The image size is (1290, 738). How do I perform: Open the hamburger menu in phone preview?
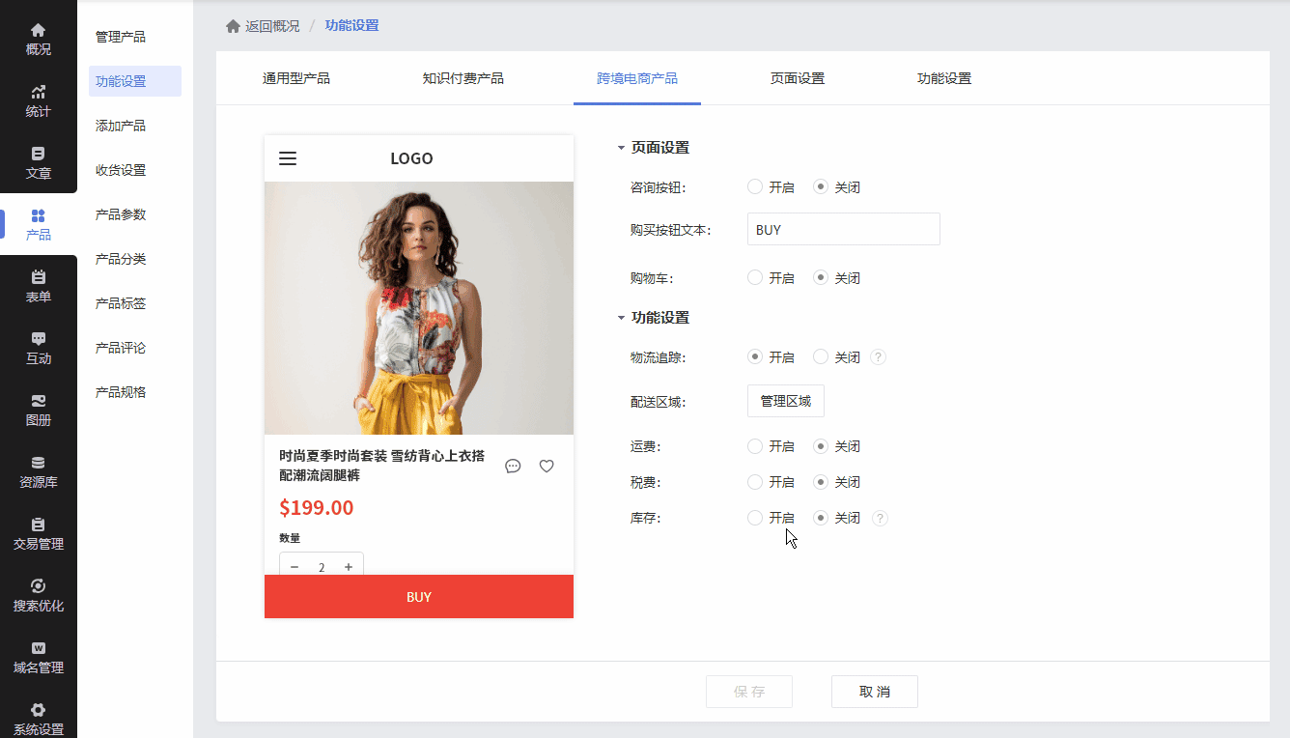(x=288, y=158)
